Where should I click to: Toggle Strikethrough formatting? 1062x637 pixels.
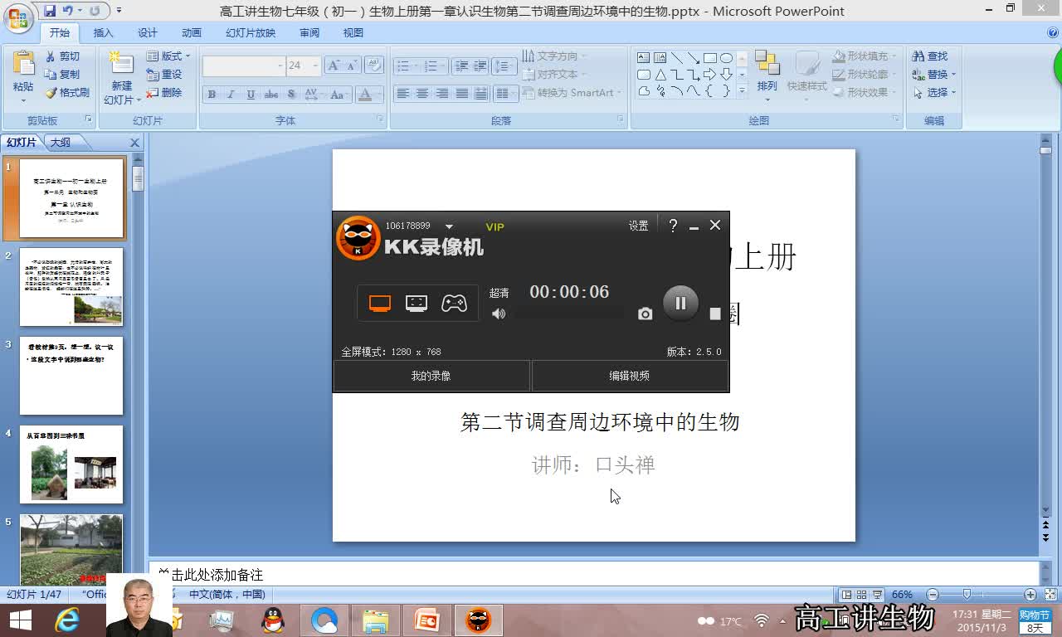[x=270, y=95]
